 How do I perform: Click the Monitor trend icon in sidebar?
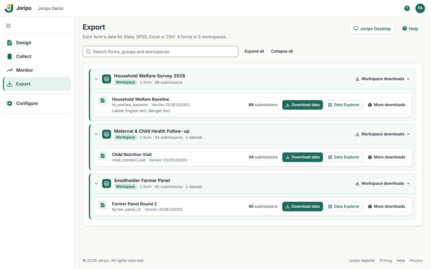(10, 70)
